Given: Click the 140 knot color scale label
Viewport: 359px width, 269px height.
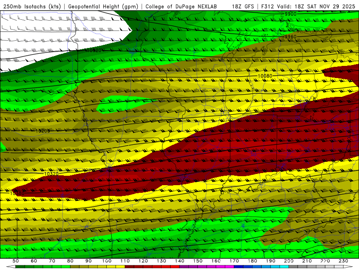Looking at the screenshot, I should coord(179,261).
